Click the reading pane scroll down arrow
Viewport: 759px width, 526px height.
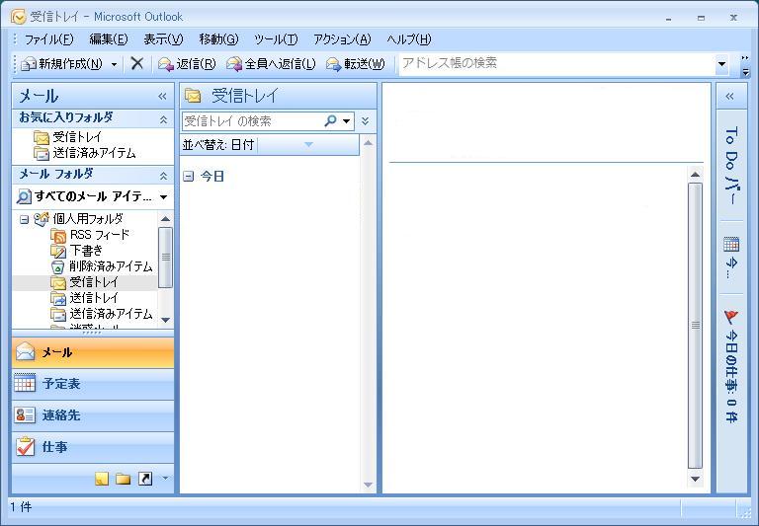click(x=695, y=479)
